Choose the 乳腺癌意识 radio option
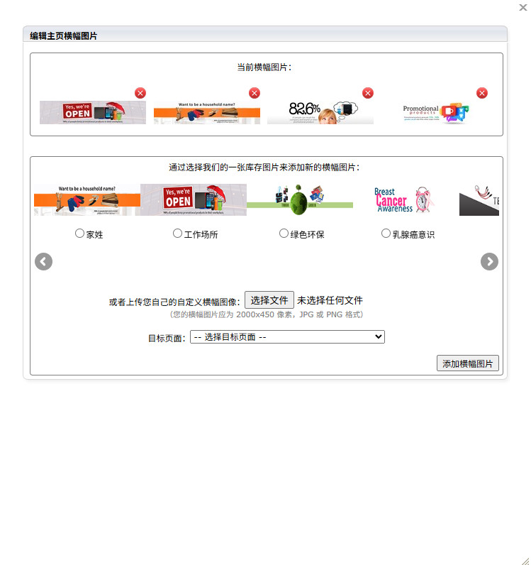The height and width of the screenshot is (565, 531). pyautogui.click(x=386, y=234)
